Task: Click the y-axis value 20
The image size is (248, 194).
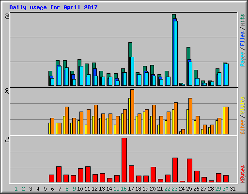Action: click(x=7, y=91)
